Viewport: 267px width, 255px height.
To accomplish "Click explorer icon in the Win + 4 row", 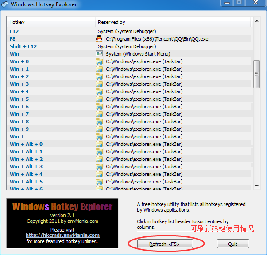I will 99,91.
